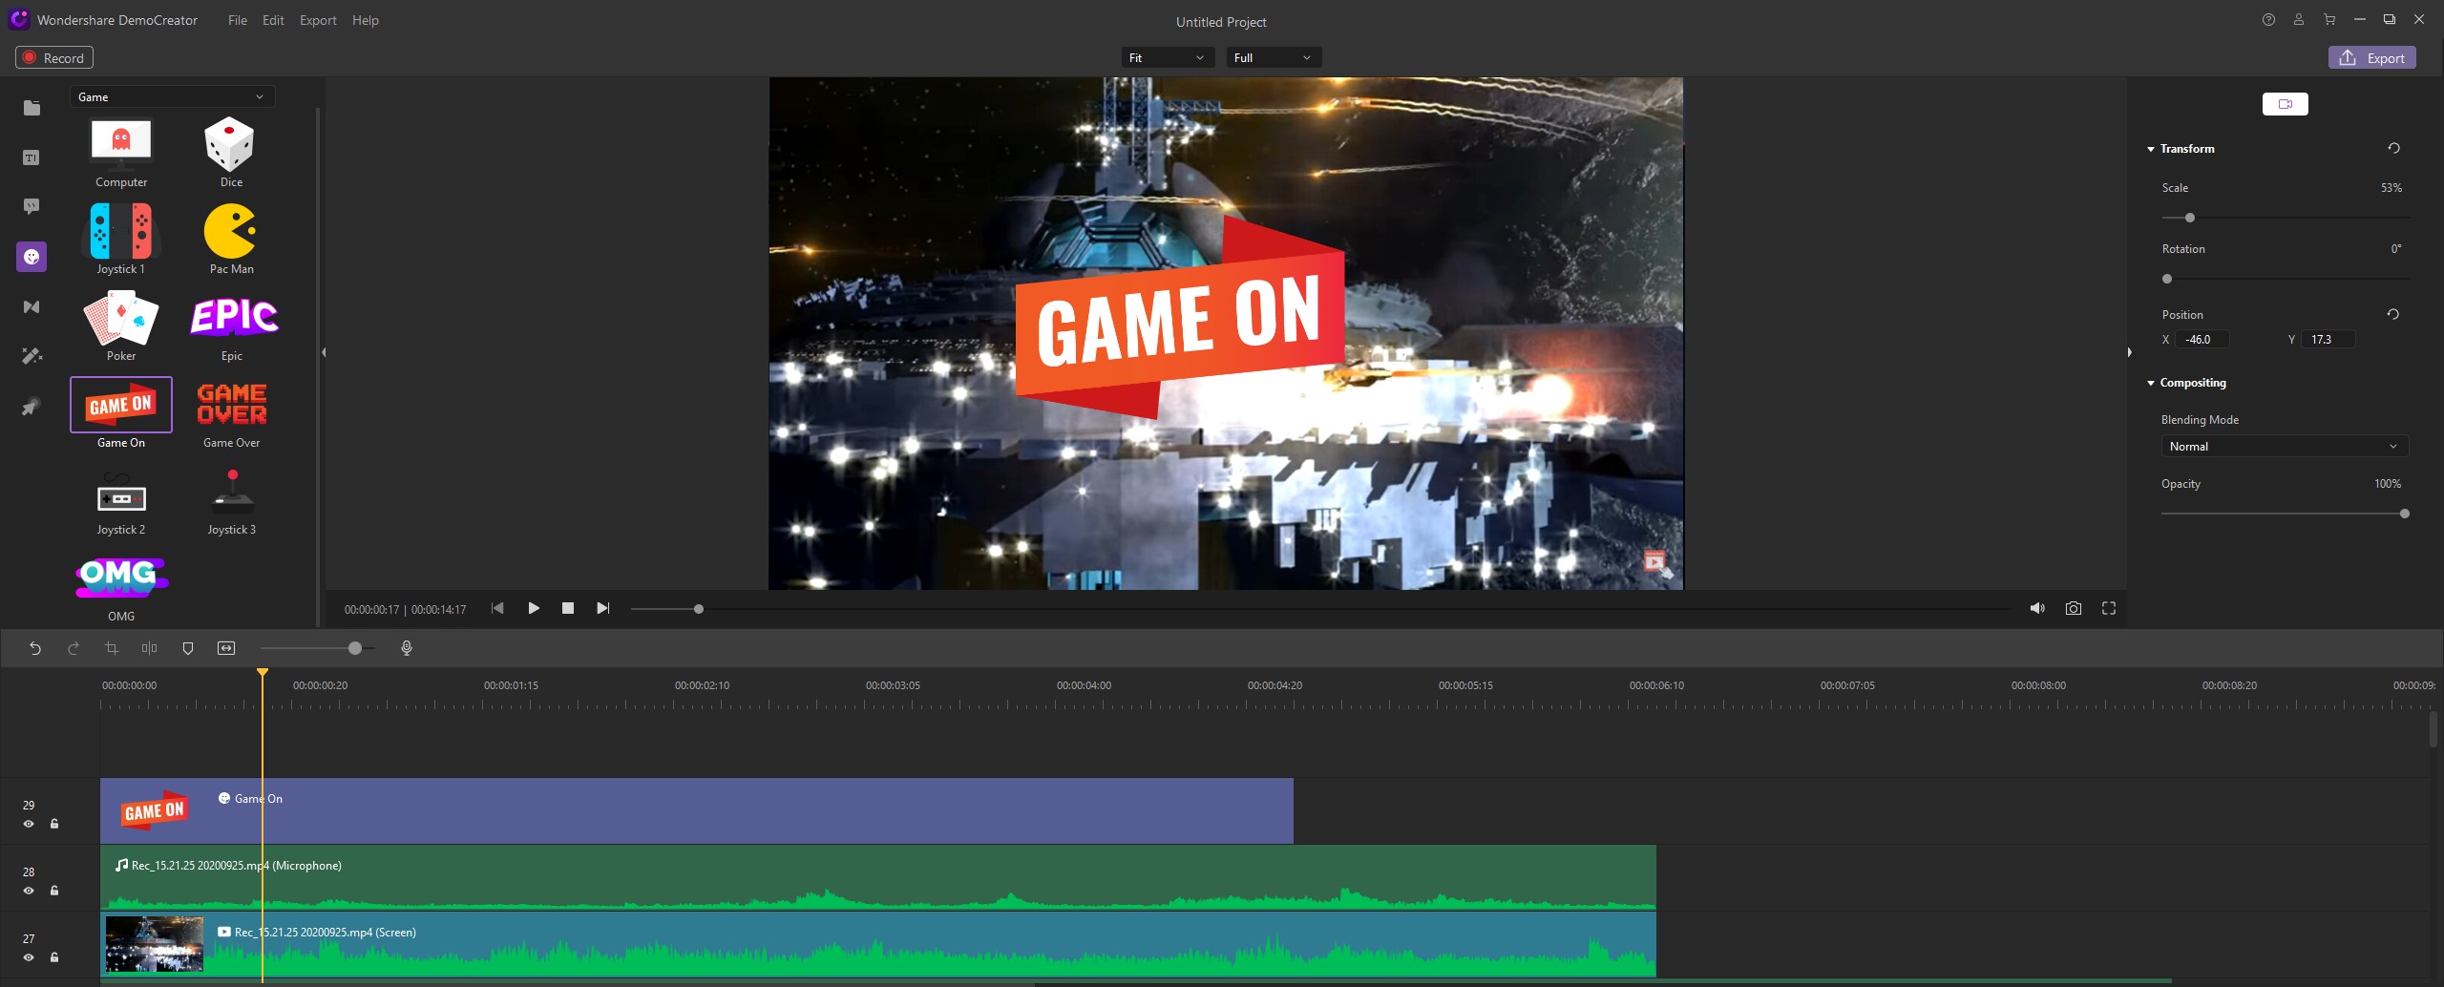The image size is (2444, 987).
Task: Lock track 27
Action: 54,957
